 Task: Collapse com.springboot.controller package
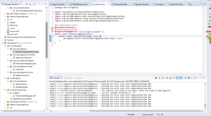pyautogui.click(x=8, y=55)
